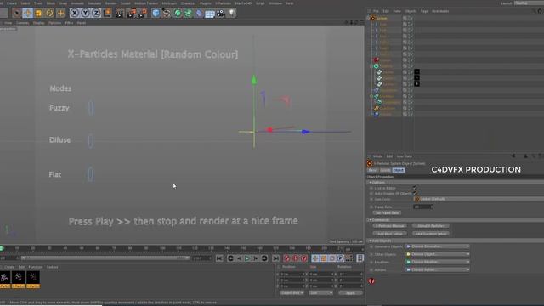Image resolution: width=544 pixels, height=306 pixels.
Task: Toggle X axis lock
Action: click(74, 14)
